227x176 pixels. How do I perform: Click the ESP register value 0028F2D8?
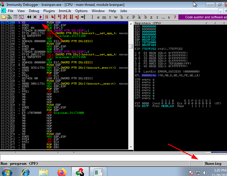149,37
